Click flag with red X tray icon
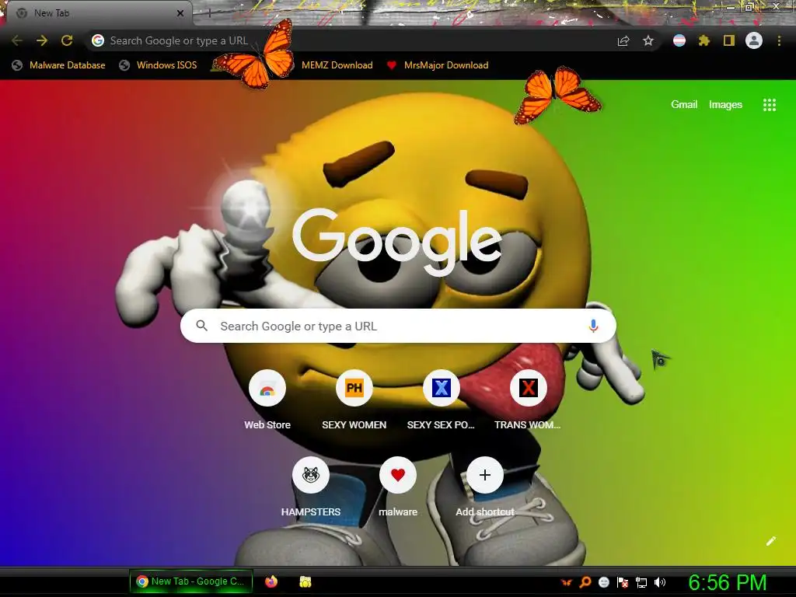 tap(623, 582)
